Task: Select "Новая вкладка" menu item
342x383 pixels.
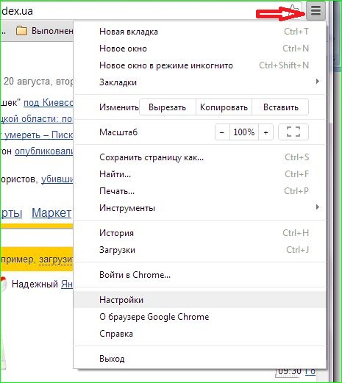Action: (x=200, y=32)
